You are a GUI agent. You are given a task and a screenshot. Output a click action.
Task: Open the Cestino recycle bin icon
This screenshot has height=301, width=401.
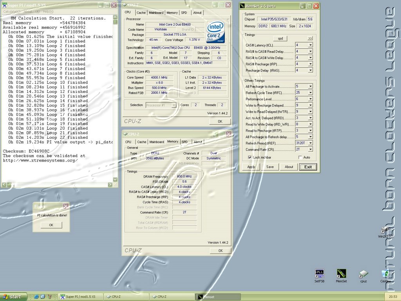pyautogui.click(x=385, y=276)
